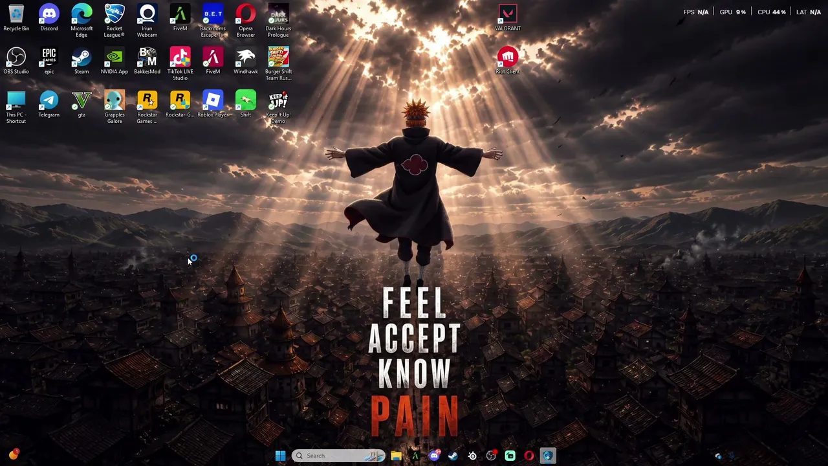The width and height of the screenshot is (828, 466).
Task: Select the green-logo FiveM desktop shortcut
Action: pyautogui.click(x=180, y=17)
